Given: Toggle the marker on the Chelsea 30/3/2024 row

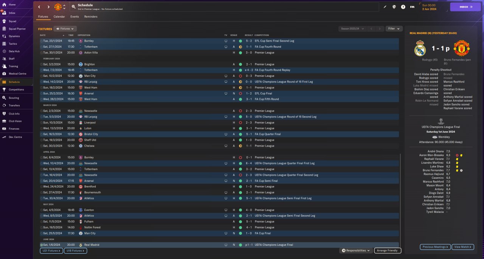Looking at the screenshot, I should click(x=42, y=146).
